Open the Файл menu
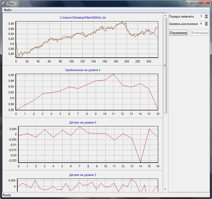This screenshot has height=199, width=212. (8, 10)
